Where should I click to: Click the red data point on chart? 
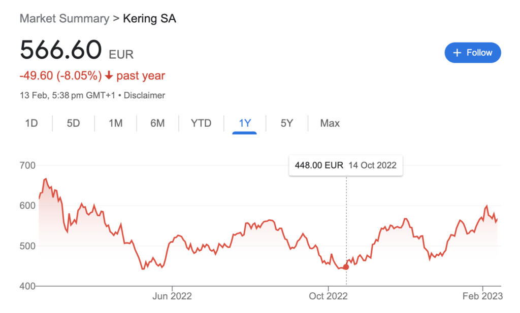(x=346, y=267)
